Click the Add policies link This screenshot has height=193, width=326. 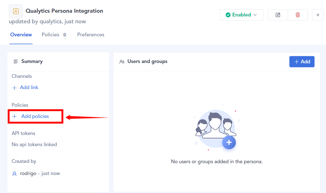coord(35,116)
